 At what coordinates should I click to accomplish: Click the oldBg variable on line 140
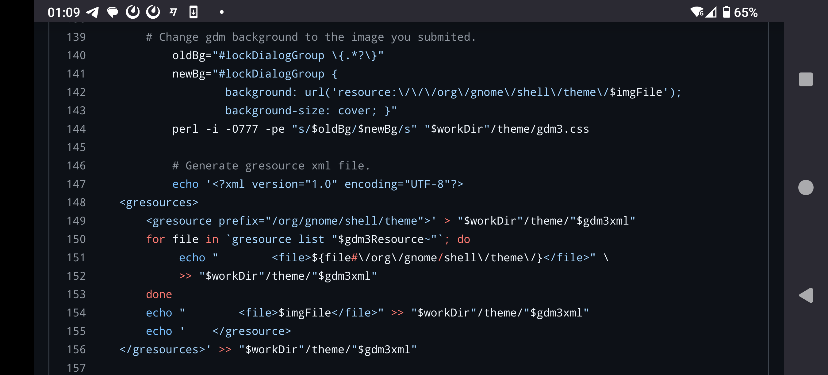click(x=189, y=55)
